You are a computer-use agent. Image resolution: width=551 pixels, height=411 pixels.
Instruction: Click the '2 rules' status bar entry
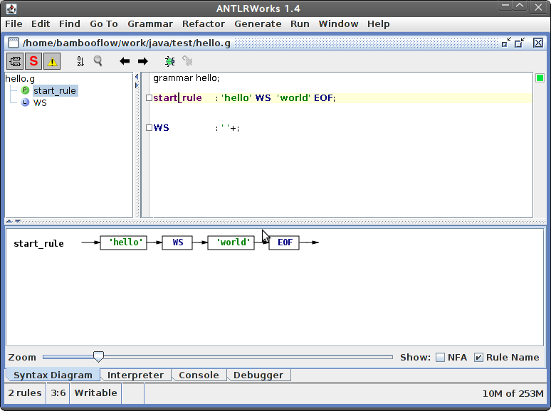[x=25, y=393]
